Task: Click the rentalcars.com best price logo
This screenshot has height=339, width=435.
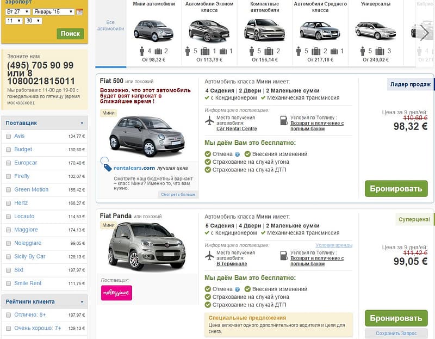Action: [x=128, y=167]
